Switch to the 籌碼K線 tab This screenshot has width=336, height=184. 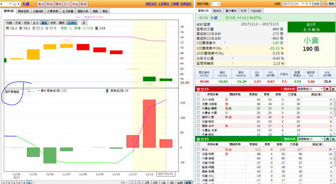(x=8, y=11)
